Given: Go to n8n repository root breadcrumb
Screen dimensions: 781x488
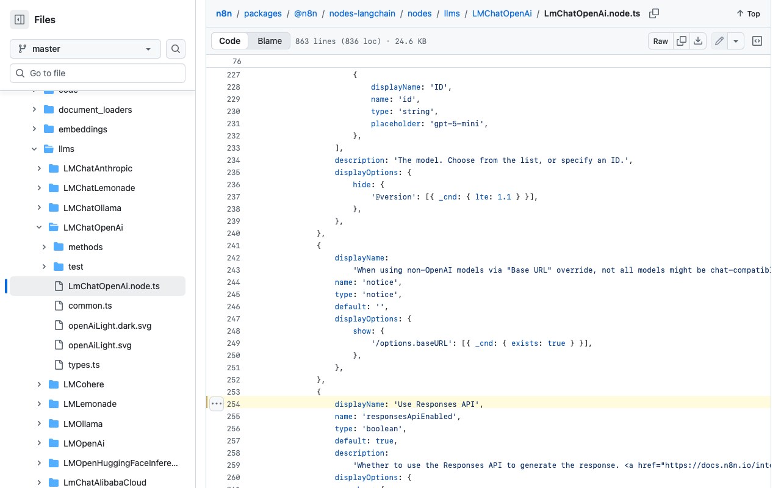Looking at the screenshot, I should (223, 13).
